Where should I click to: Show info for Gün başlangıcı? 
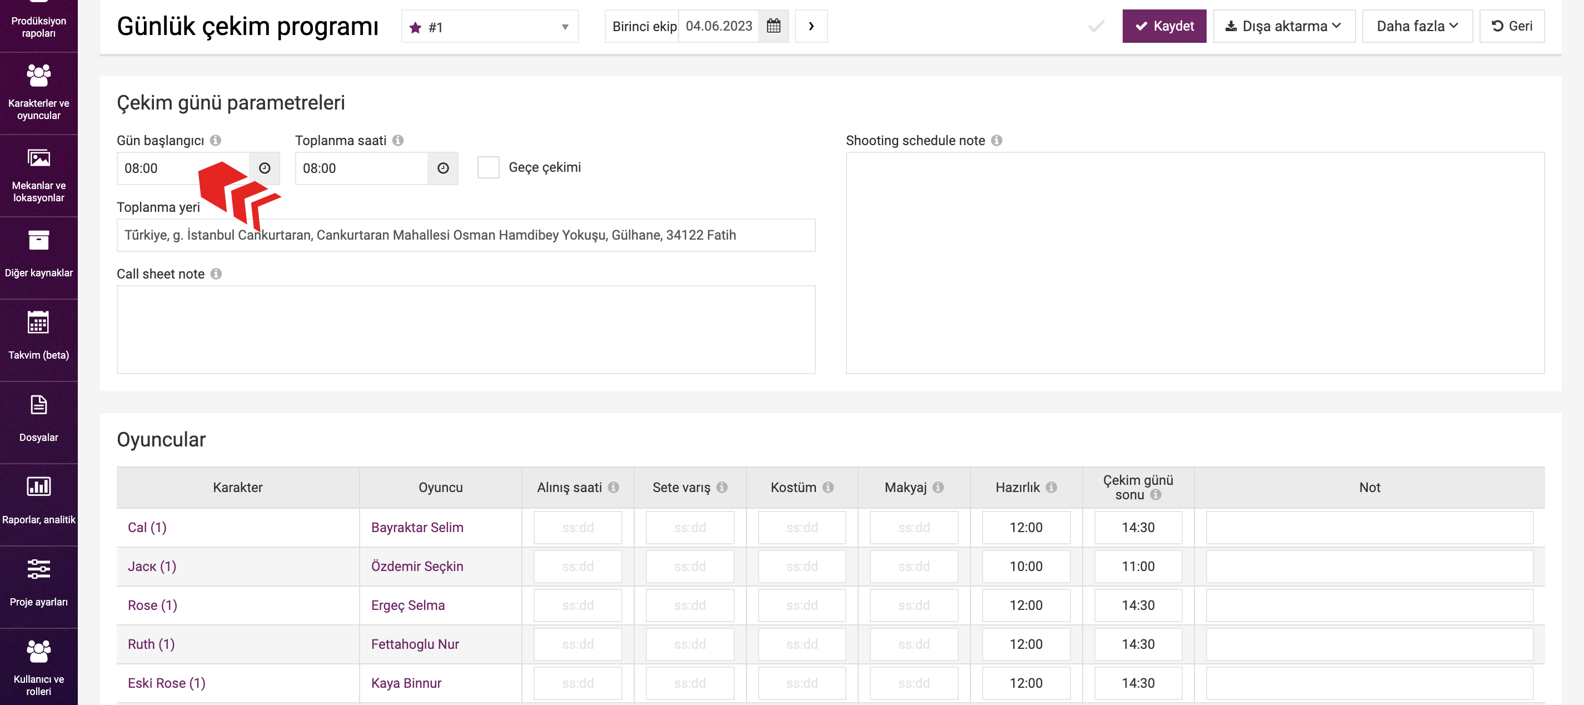pos(215,140)
